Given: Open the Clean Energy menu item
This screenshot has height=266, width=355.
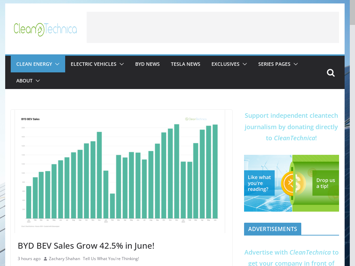Looking at the screenshot, I should (34, 64).
